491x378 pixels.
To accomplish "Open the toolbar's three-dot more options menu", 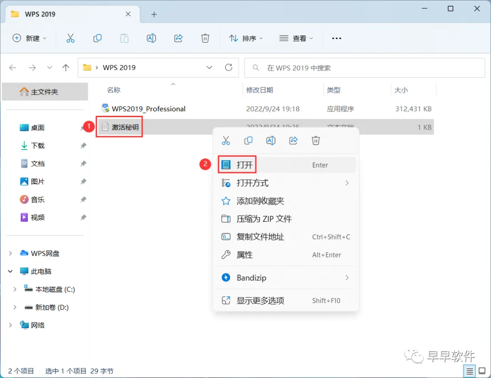I will click(x=336, y=38).
